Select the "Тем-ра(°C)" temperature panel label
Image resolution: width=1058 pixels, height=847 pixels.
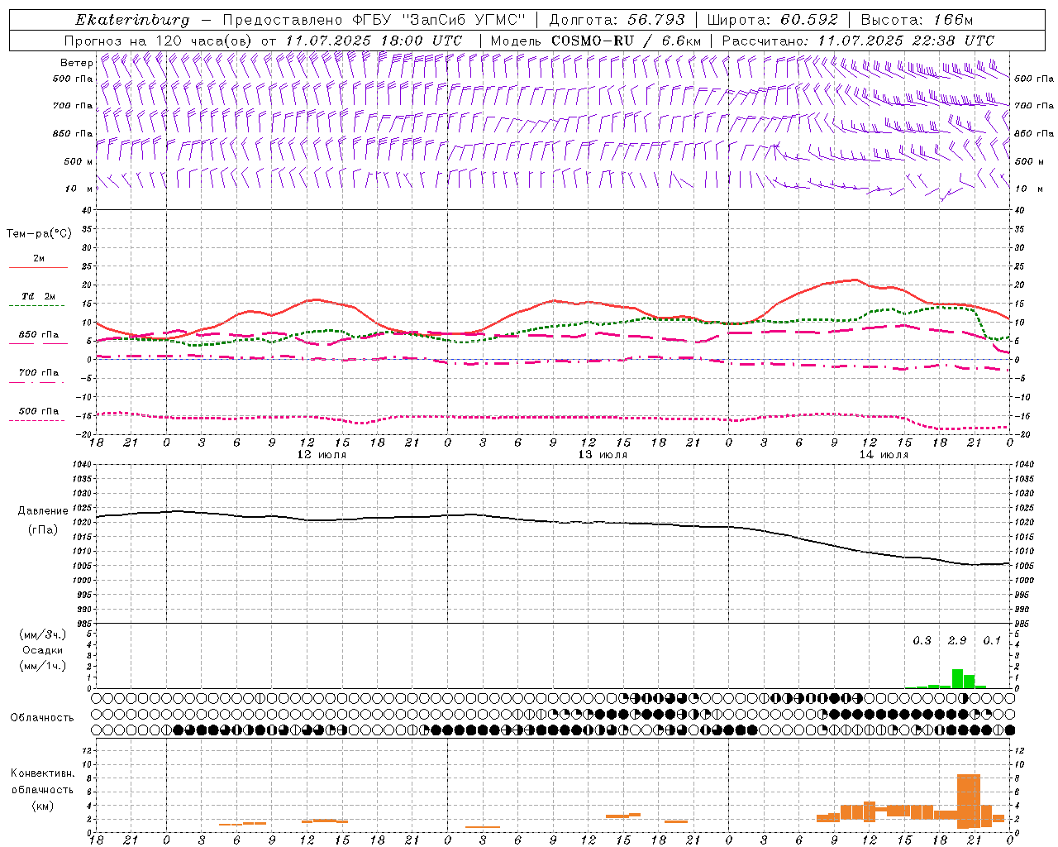point(39,234)
